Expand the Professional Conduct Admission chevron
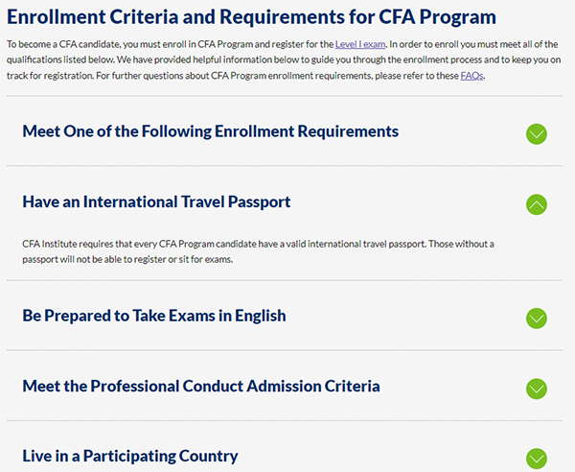This screenshot has width=575, height=472. click(x=537, y=388)
